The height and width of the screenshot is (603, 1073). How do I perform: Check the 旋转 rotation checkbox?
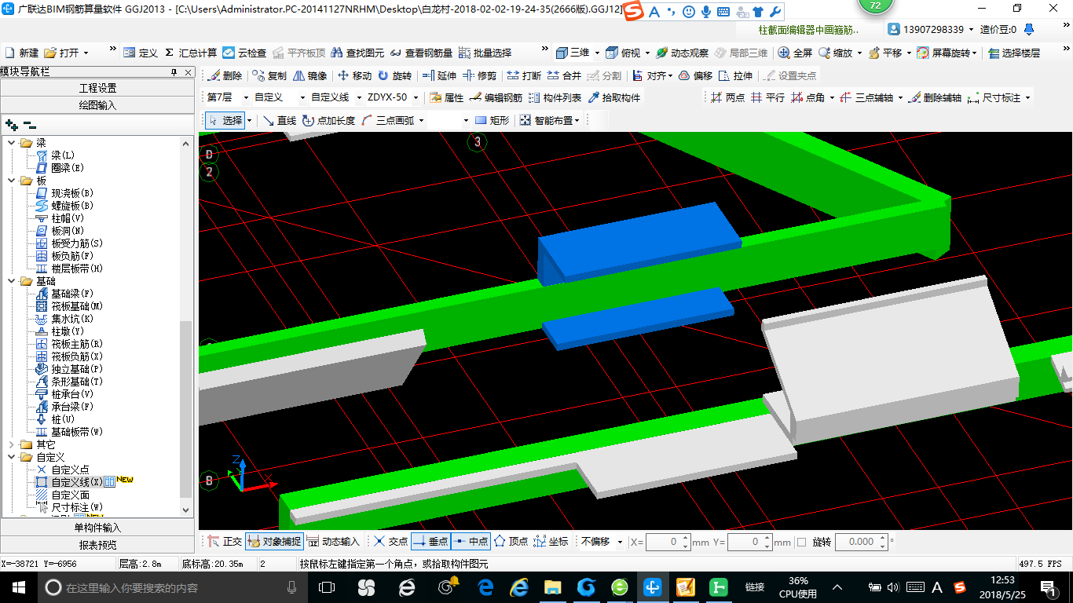[x=801, y=542]
